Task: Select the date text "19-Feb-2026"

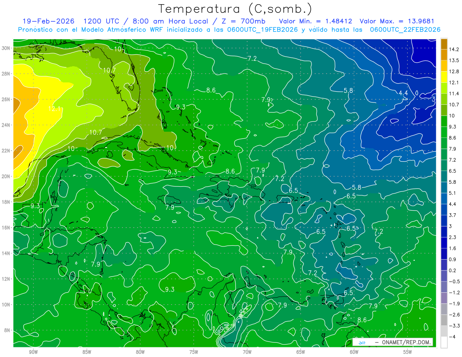Action: [49, 21]
